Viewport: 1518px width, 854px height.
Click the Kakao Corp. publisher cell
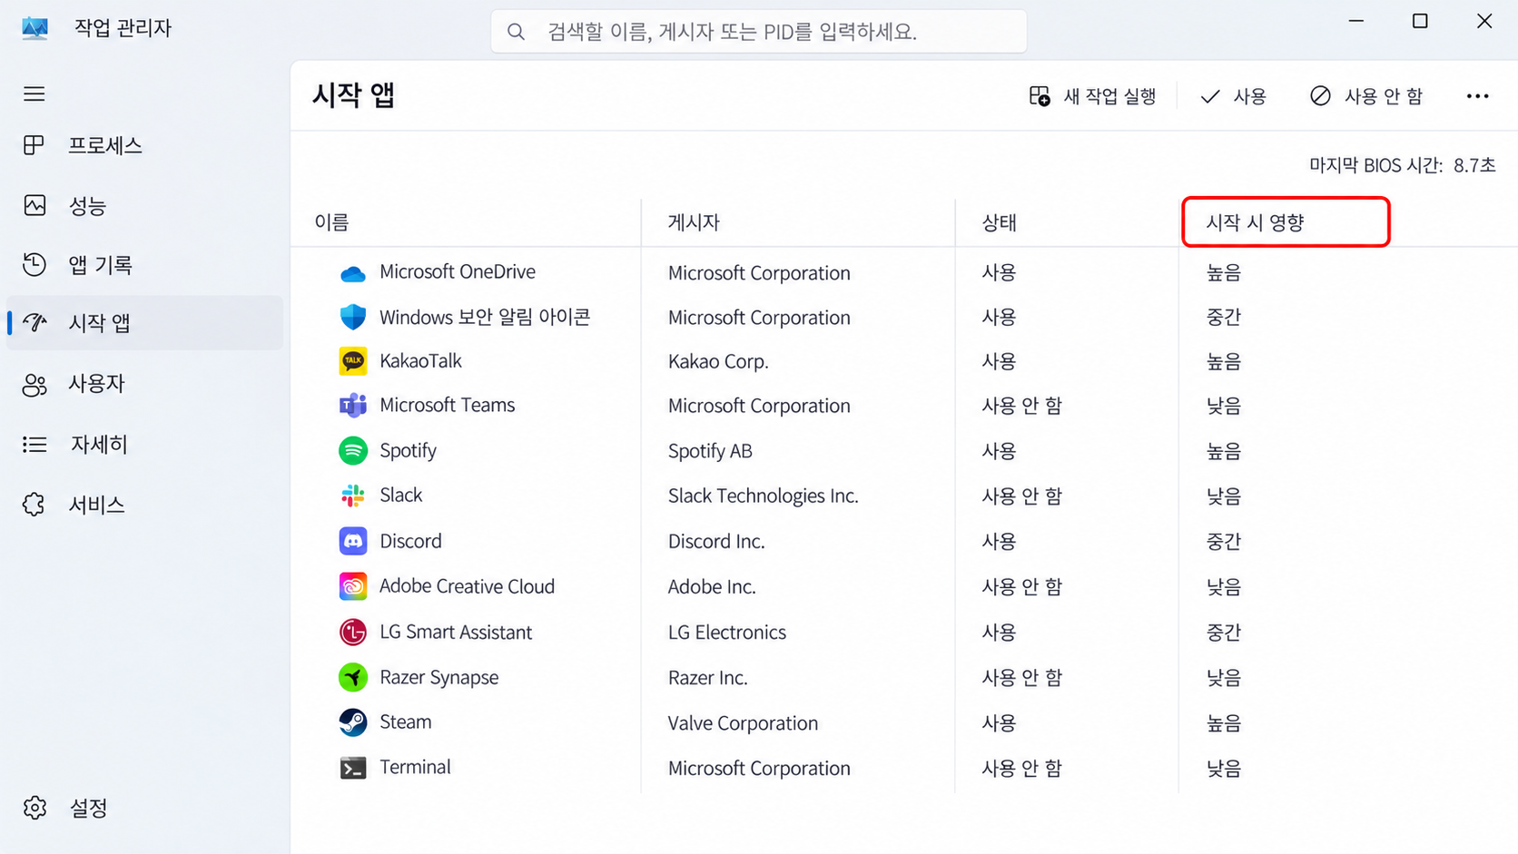click(x=718, y=361)
